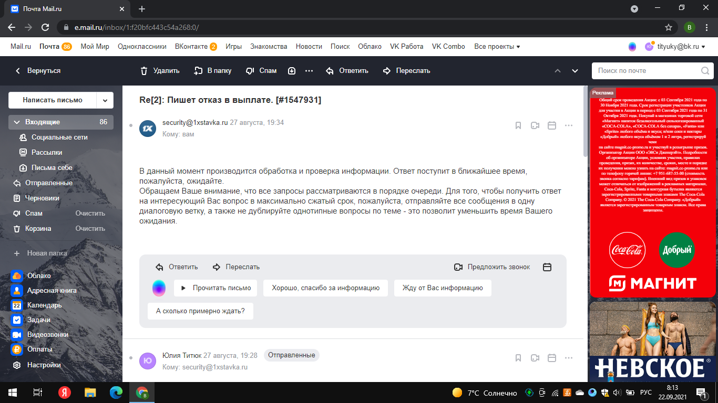718x403 pixels.
Task: Bookmark the security@1xstavka.ru message
Action: [518, 125]
